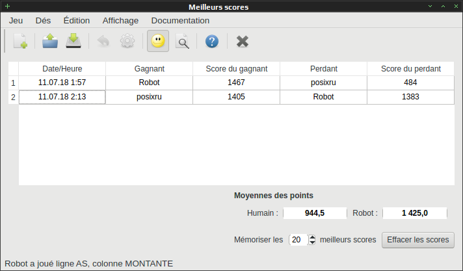Click the Perdant column header
Image resolution: width=463 pixels, height=271 pixels.
323,69
